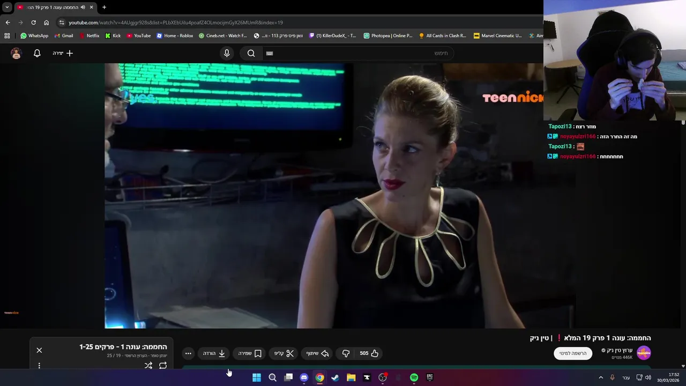Viewport: 686px width, 386px height.
Task: Open the volume speaker tray icon
Action: pyautogui.click(x=648, y=377)
